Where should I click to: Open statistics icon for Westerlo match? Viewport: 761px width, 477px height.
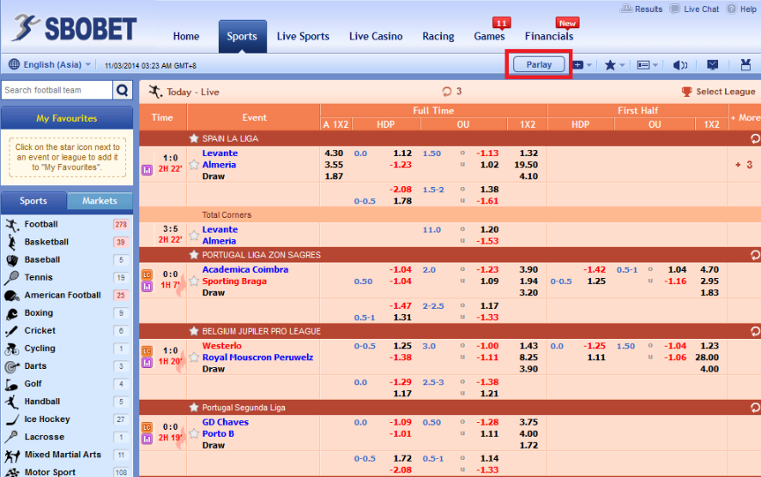[147, 363]
